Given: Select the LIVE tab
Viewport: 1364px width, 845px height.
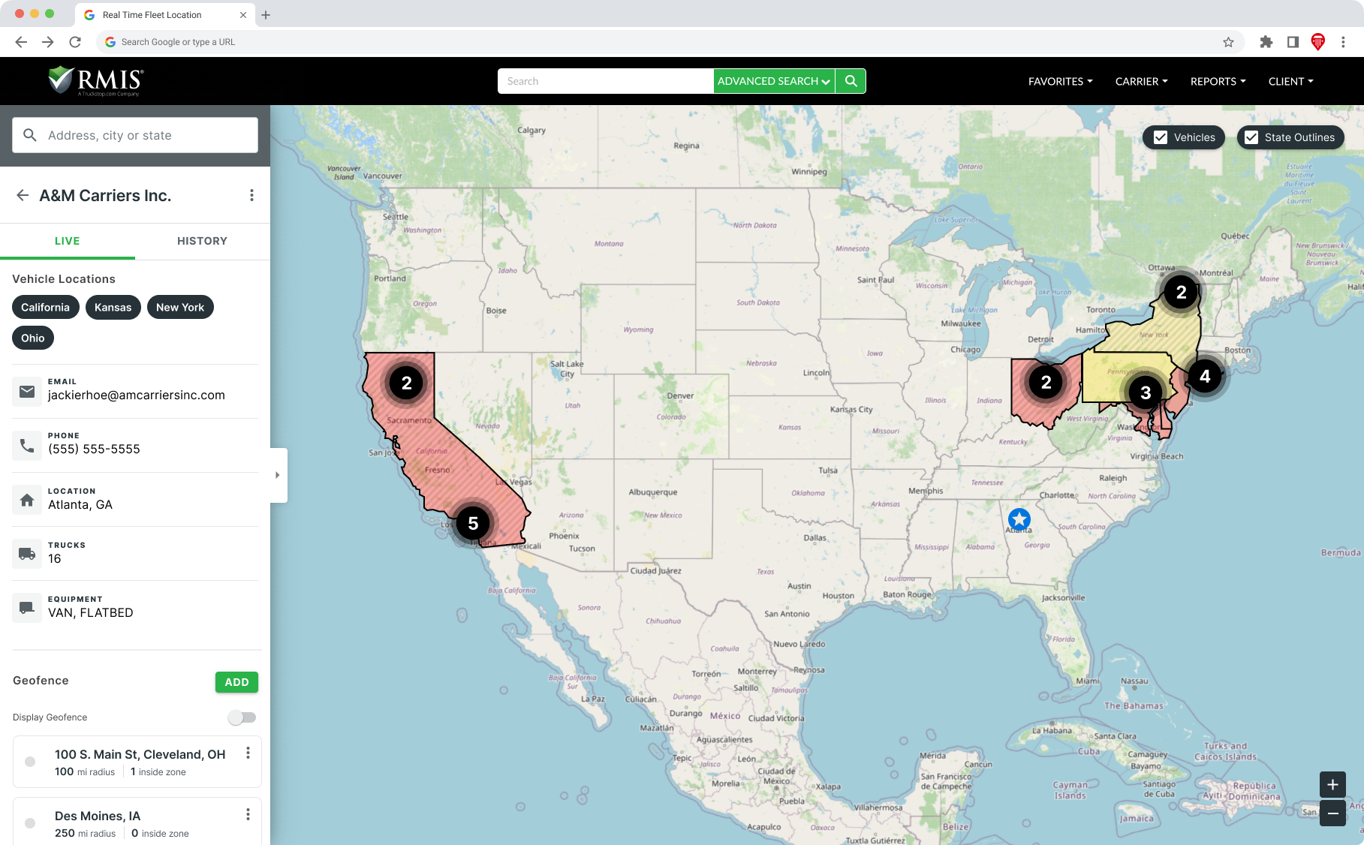Looking at the screenshot, I should pos(67,241).
